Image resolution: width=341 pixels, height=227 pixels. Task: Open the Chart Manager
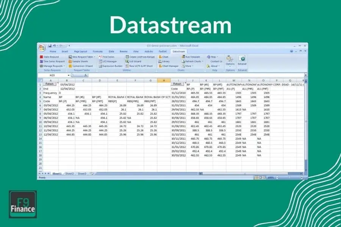(169, 65)
